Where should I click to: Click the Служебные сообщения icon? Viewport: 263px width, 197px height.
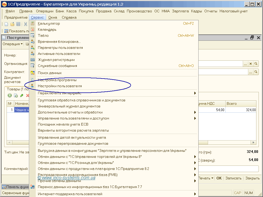[x=33, y=66]
